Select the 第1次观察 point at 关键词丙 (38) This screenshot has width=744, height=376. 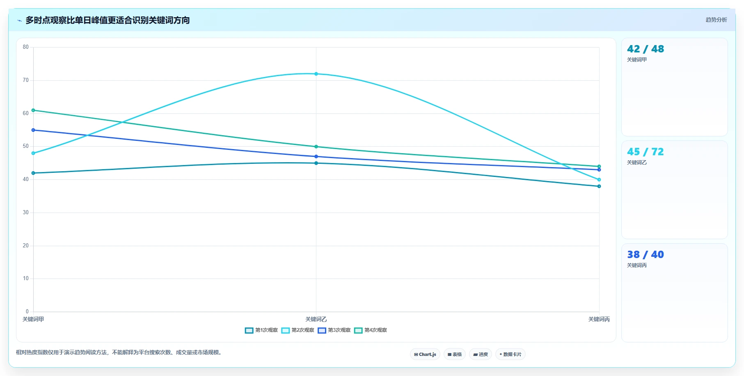point(599,186)
